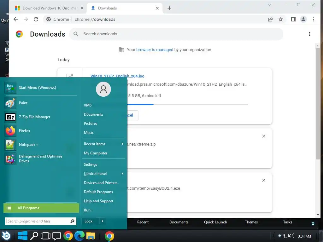This screenshot has width=323, height=242.
Task: Open File Explorer from taskbar
Action: coord(91,236)
